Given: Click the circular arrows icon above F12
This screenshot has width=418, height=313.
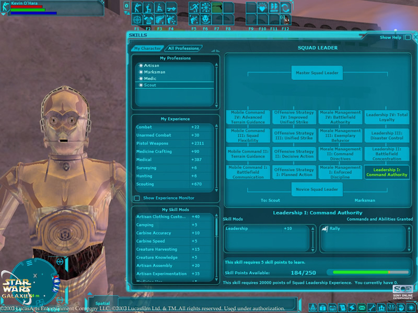Looking at the screenshot, I should tap(285, 7).
